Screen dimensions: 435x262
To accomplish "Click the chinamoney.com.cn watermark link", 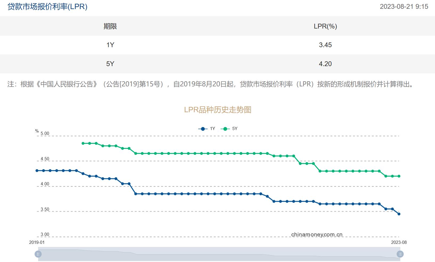I will (x=316, y=234).
